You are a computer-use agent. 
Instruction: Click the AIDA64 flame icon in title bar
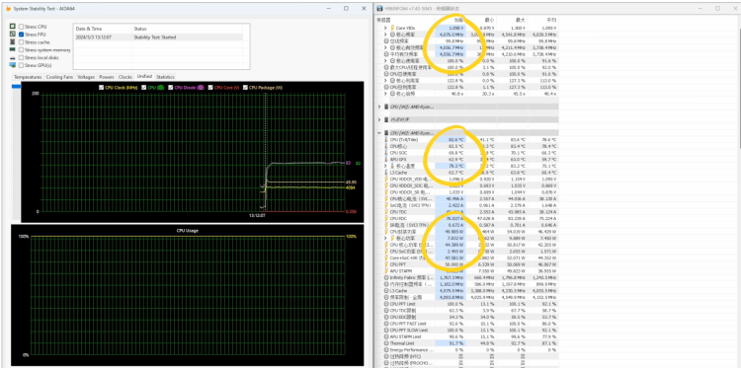click(x=8, y=9)
